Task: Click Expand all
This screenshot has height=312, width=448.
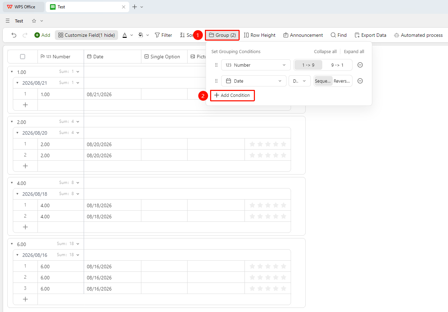Action: (354, 51)
